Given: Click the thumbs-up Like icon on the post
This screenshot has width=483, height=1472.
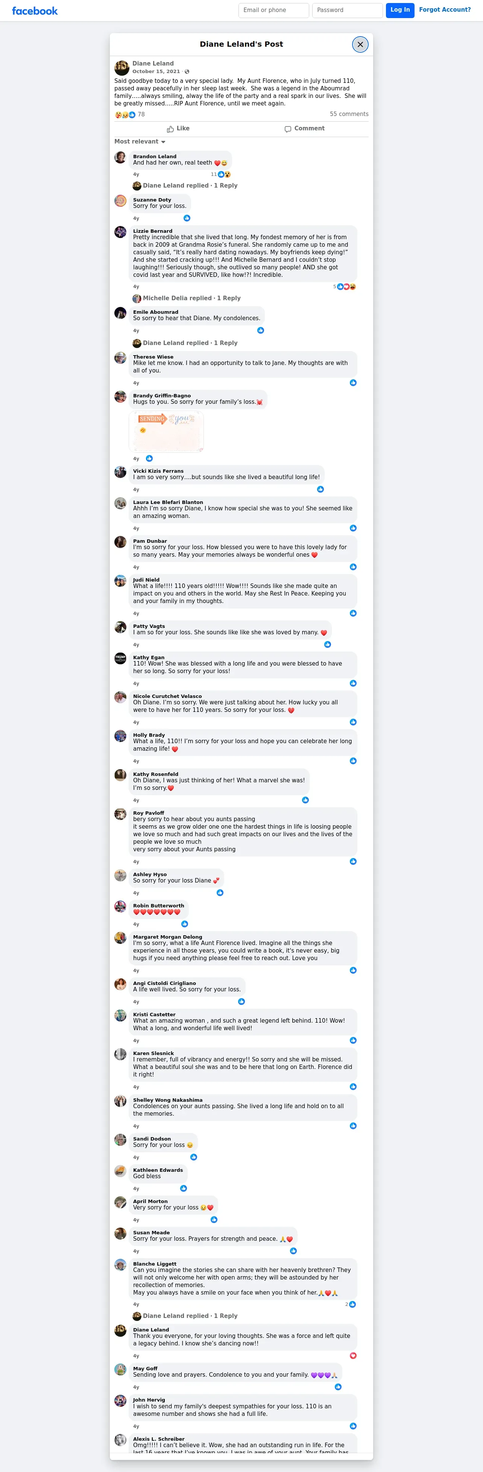Looking at the screenshot, I should 170,129.
